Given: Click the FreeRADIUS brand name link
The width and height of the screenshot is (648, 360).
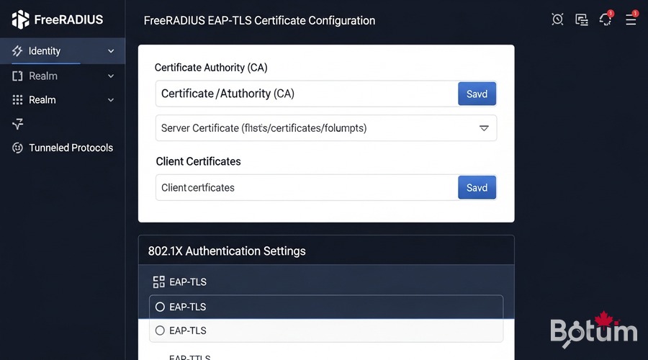Looking at the screenshot, I should coord(68,19).
